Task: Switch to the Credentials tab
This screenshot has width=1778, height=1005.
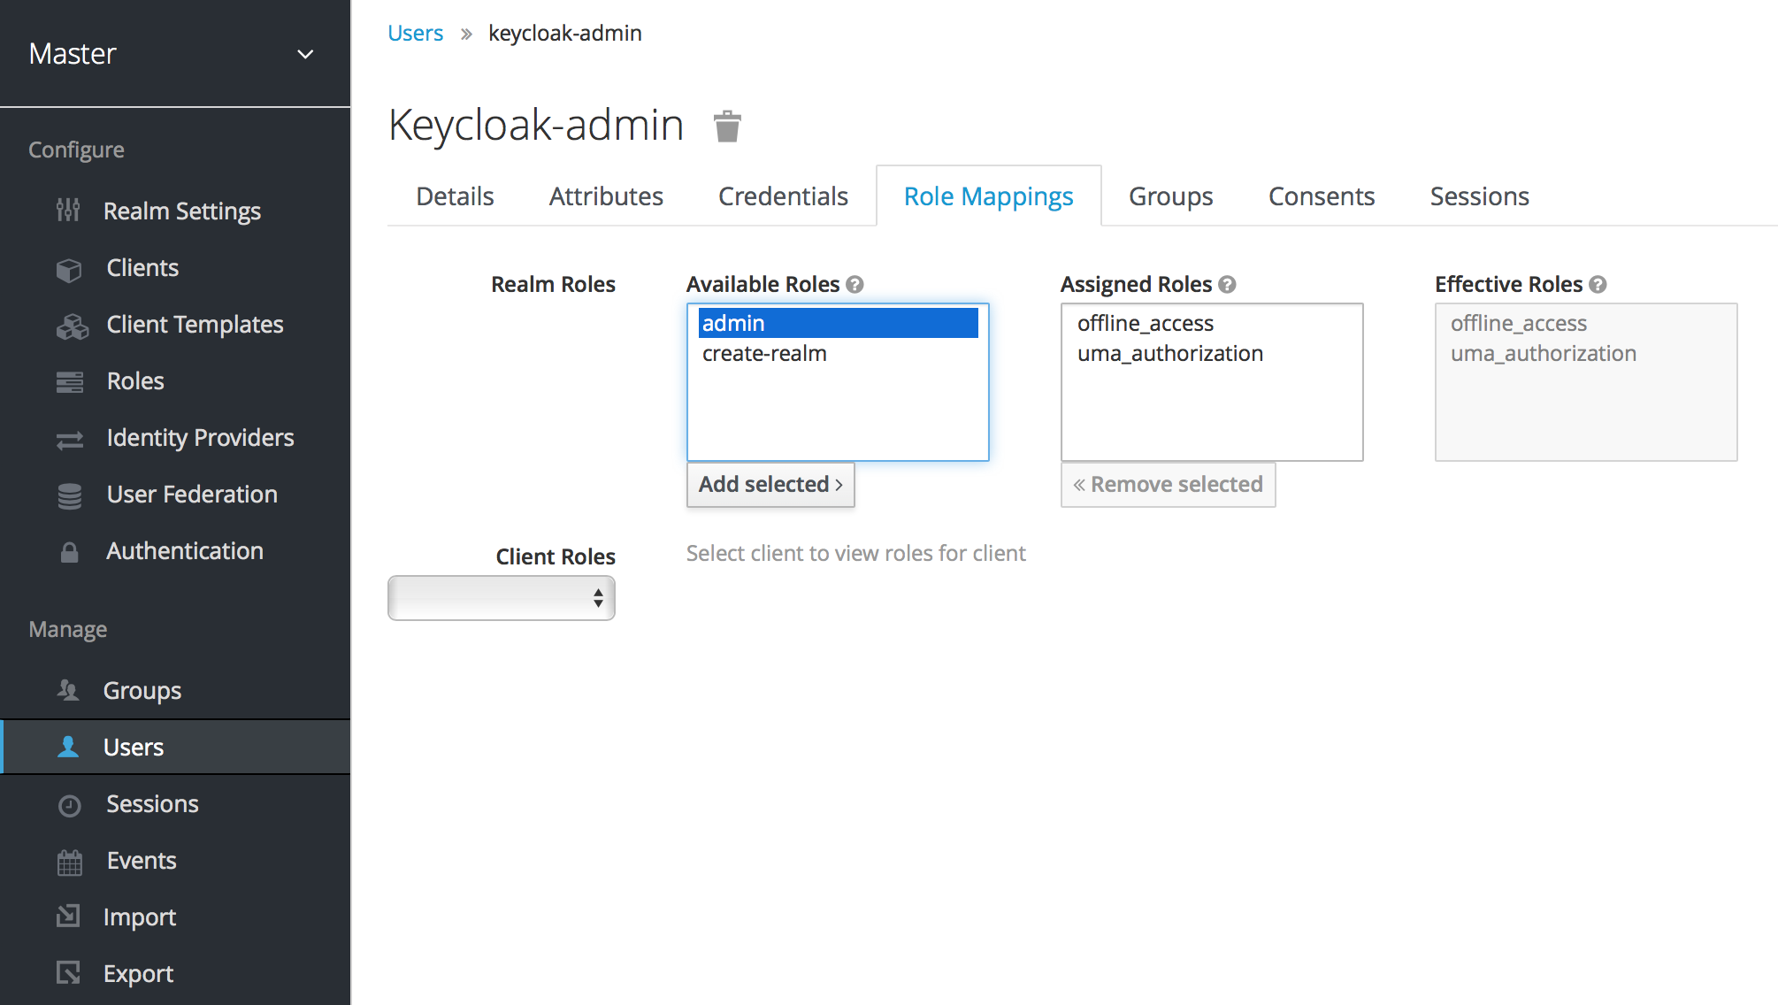Action: [x=783, y=196]
